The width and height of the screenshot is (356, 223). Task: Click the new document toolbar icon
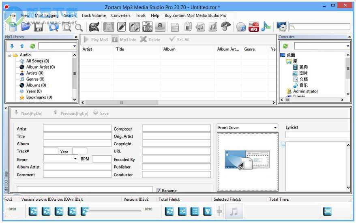13,27
